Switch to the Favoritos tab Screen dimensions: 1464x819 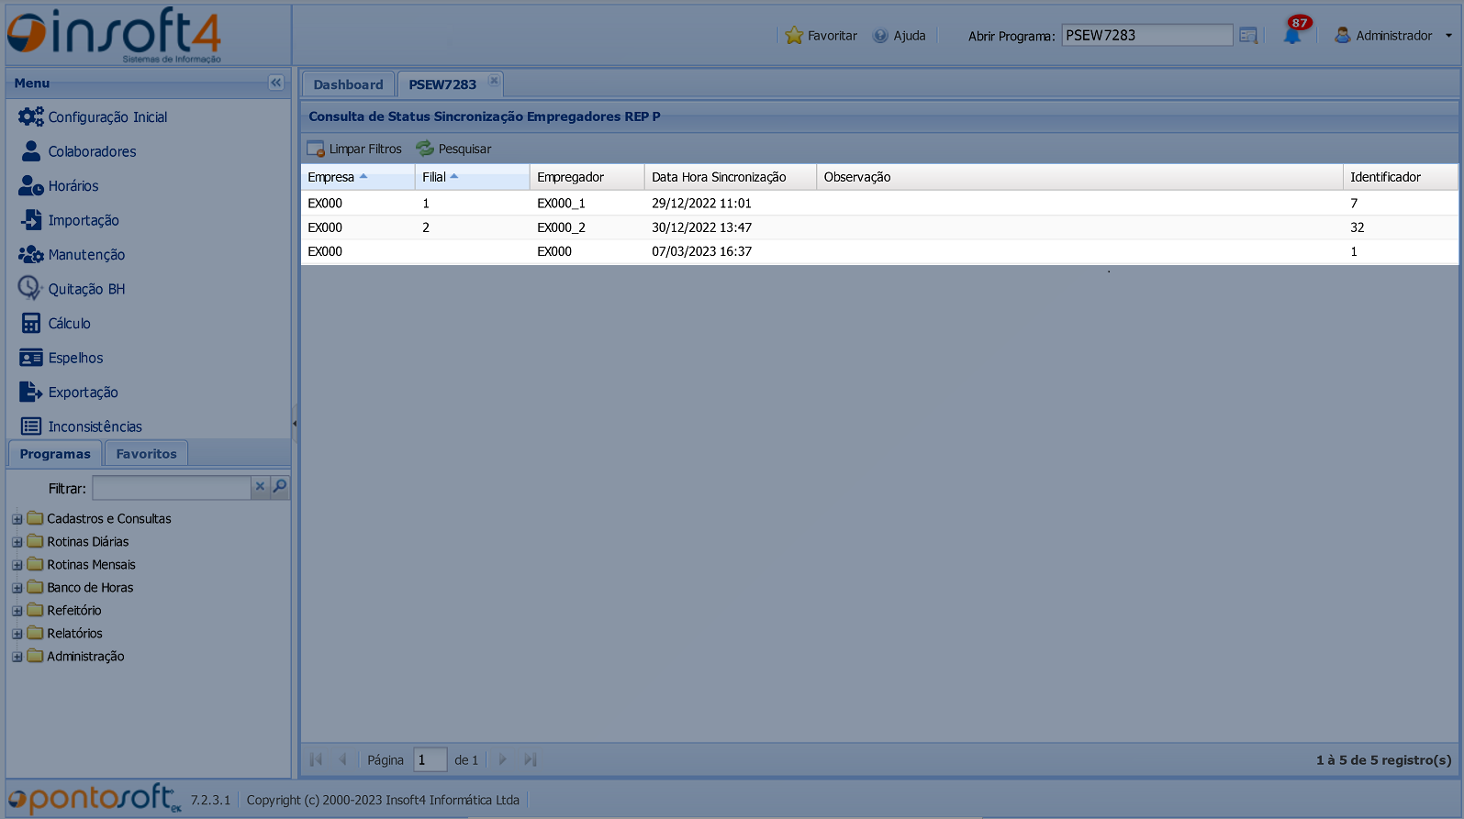point(146,454)
